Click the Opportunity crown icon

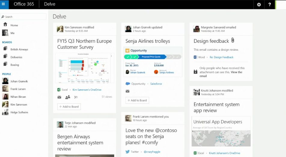127,51
